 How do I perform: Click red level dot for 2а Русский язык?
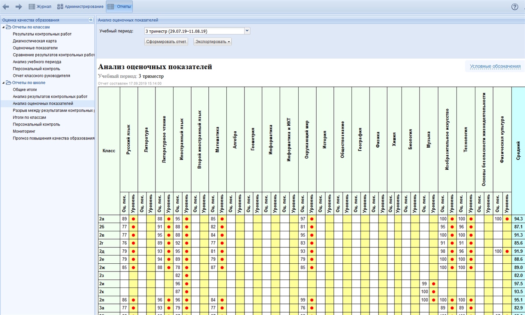pyautogui.click(x=133, y=219)
